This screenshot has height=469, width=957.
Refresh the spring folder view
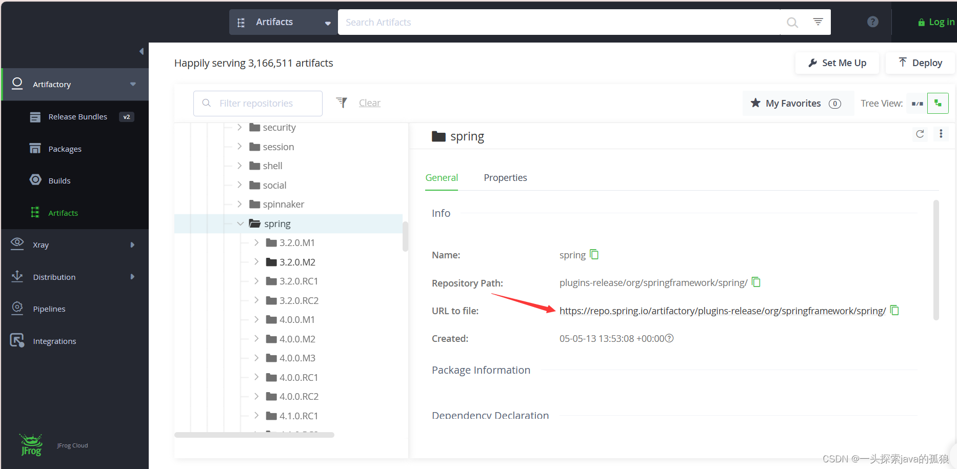click(x=920, y=134)
